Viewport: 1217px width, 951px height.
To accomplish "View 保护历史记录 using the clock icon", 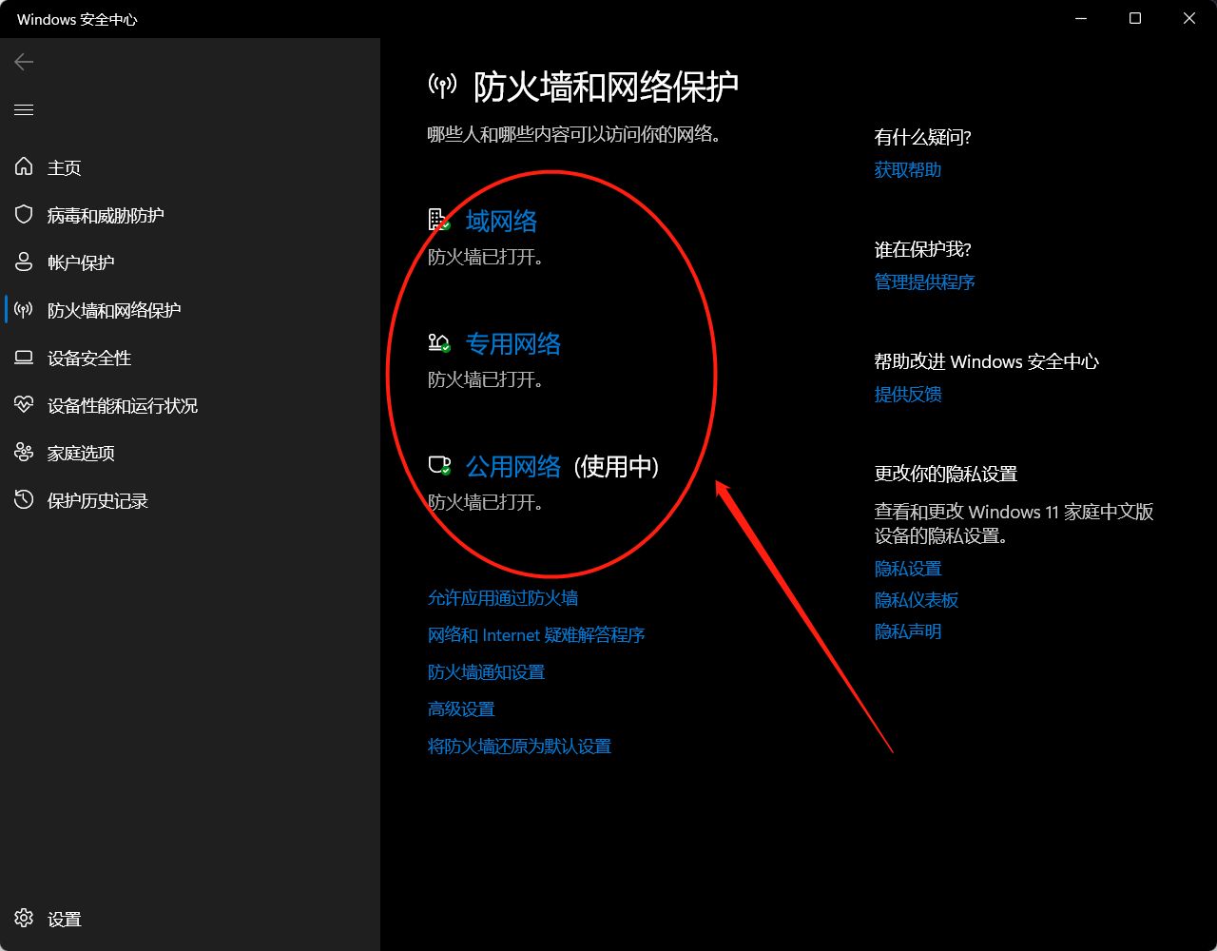I will point(24,500).
